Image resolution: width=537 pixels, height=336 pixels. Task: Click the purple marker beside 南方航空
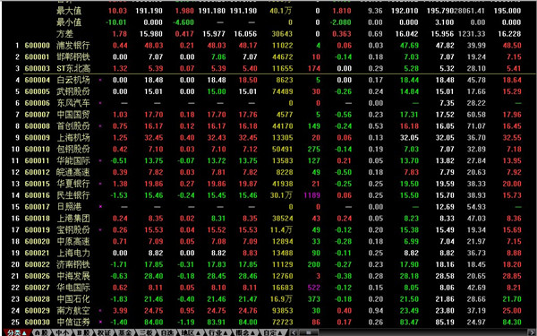coord(100,311)
